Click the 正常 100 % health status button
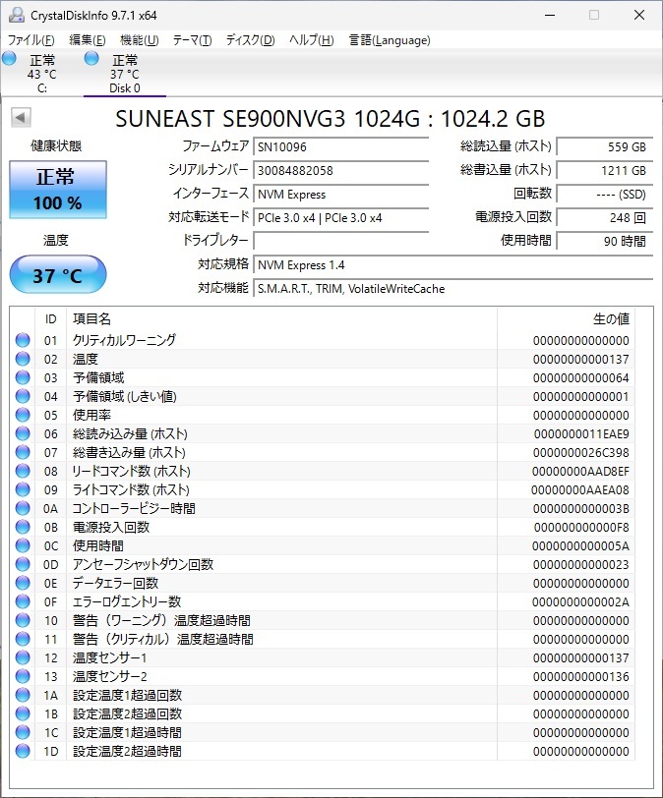 pos(57,190)
